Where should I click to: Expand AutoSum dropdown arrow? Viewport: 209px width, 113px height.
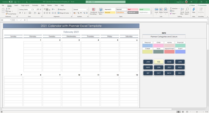(179, 8)
